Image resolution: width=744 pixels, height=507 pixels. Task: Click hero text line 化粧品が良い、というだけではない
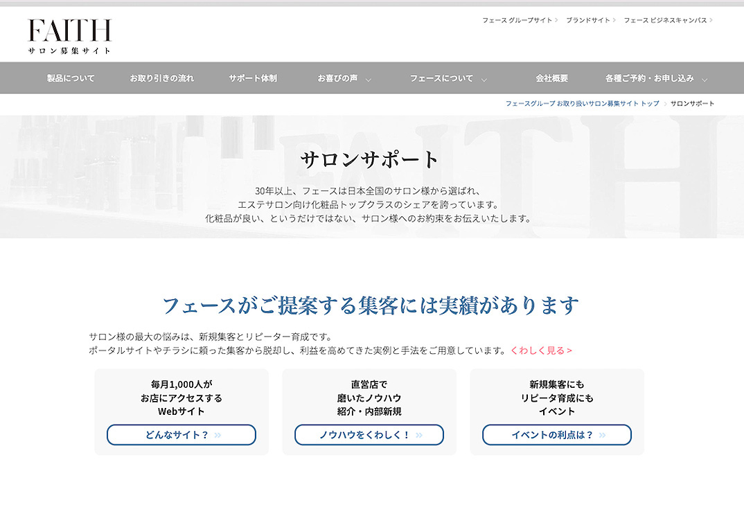[369, 219]
